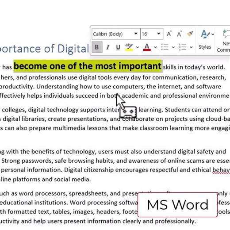The width and height of the screenshot is (230, 230).
Task: Decrease font size with shrink font icon
Action: 179,34
